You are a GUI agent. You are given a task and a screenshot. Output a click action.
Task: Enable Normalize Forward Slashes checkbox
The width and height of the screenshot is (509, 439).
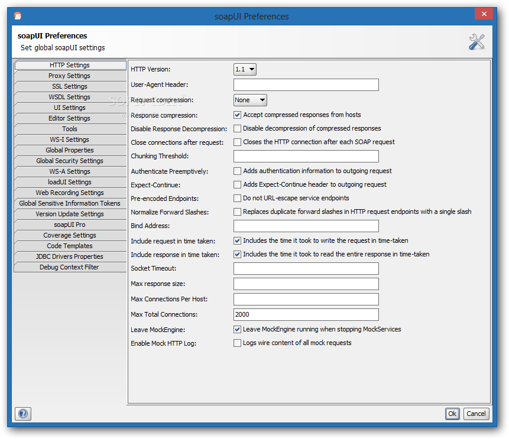pyautogui.click(x=237, y=212)
